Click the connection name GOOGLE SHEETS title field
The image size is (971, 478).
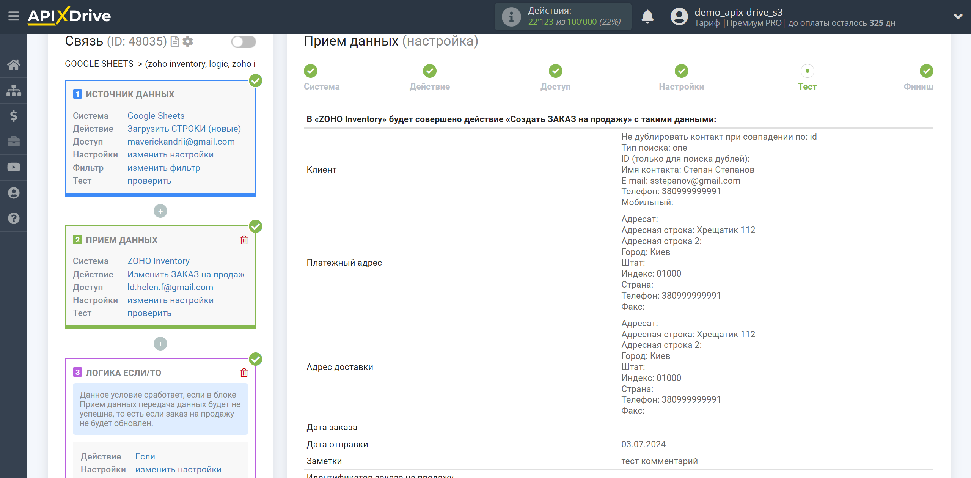160,64
